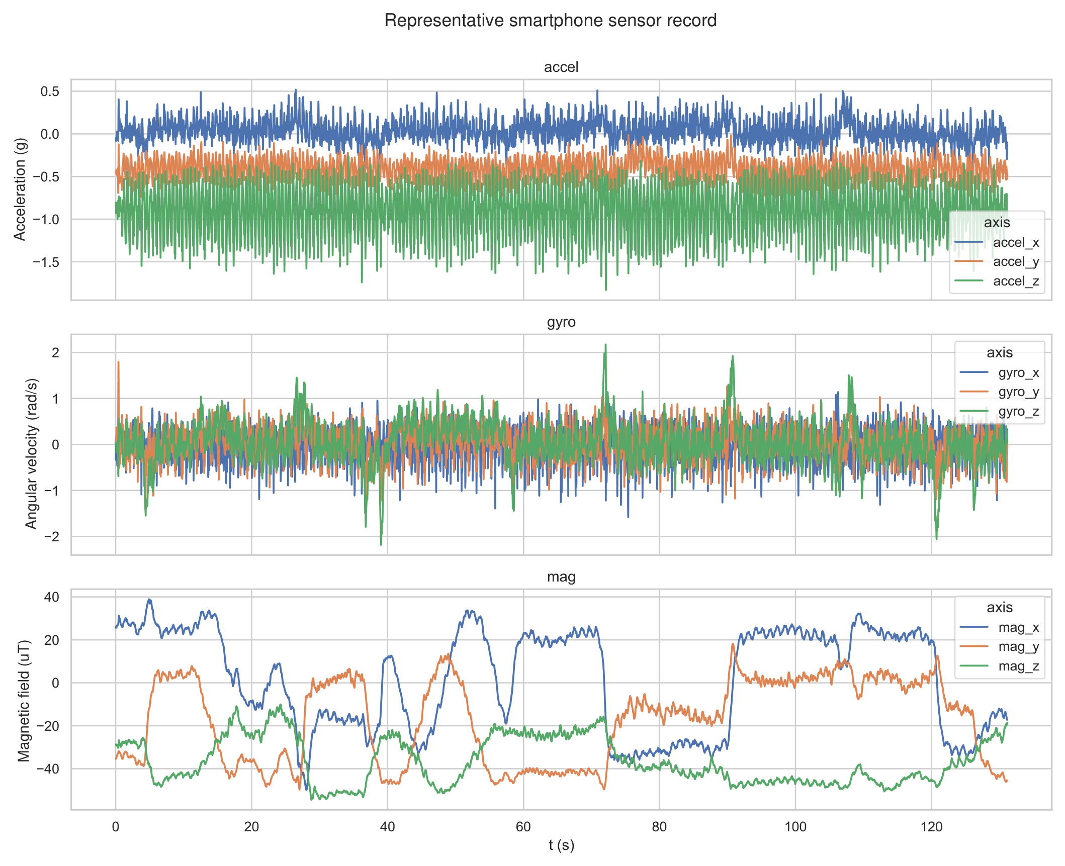Click the accel_z legend entry
Image resolution: width=1065 pixels, height=866 pixels.
(x=997, y=281)
